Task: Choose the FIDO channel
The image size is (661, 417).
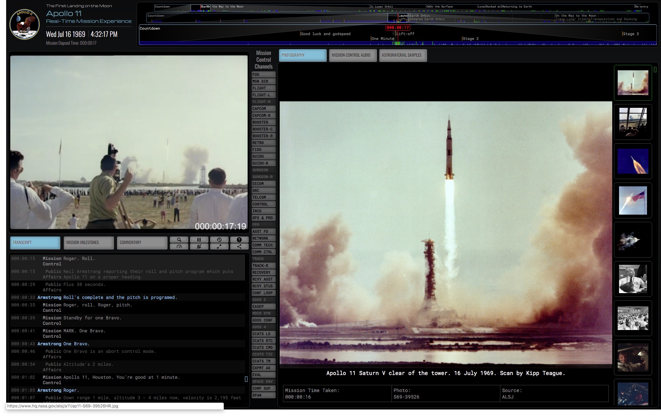Action: pos(263,149)
